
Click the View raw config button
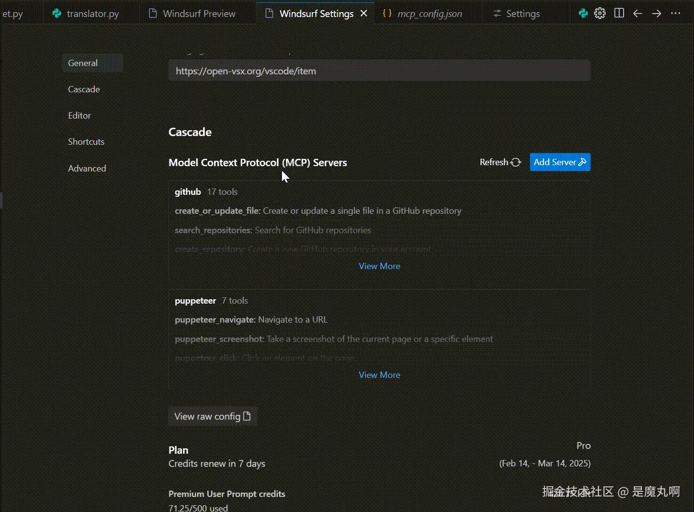(x=213, y=416)
